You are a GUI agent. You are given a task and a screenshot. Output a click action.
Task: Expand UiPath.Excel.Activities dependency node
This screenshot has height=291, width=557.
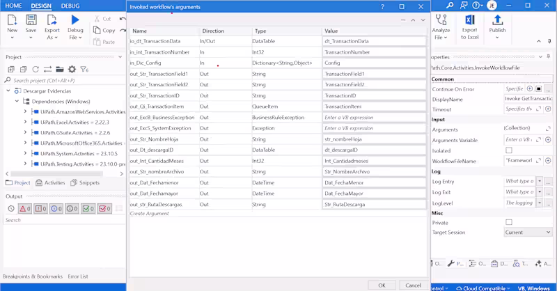(25, 122)
